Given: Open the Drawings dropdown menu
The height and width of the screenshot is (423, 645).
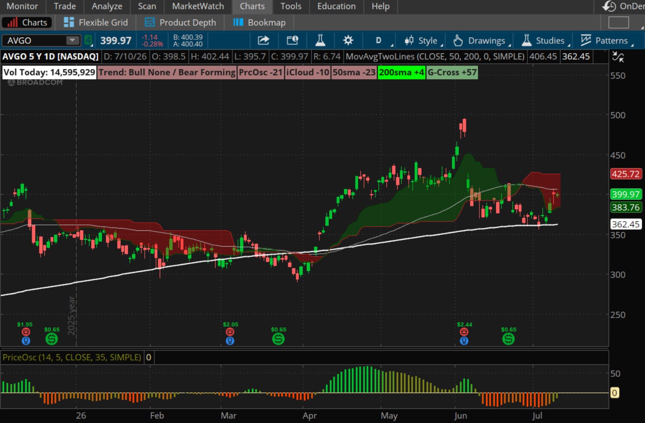Looking at the screenshot, I should click(482, 41).
